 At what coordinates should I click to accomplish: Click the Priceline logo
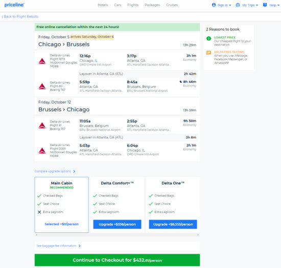click(x=14, y=5)
